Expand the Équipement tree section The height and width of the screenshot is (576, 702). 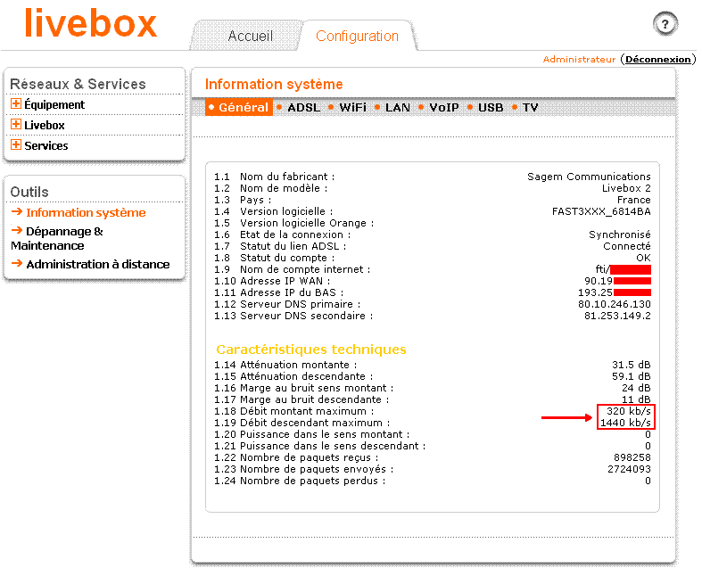16,104
